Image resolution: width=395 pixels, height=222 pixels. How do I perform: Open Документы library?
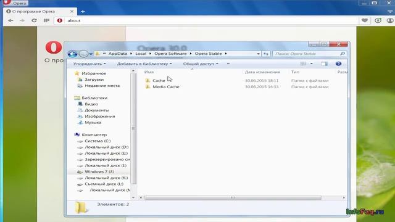click(96, 110)
